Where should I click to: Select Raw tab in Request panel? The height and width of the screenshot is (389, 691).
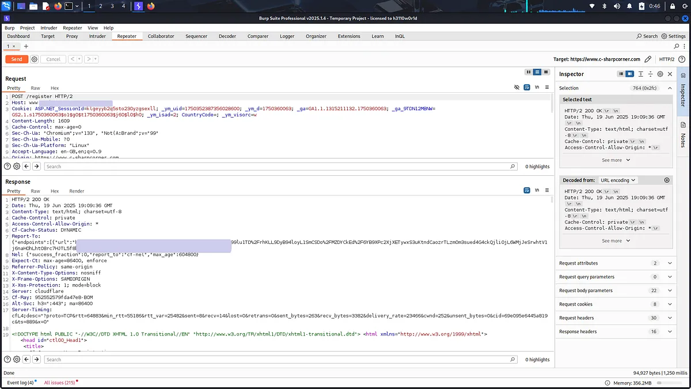click(x=36, y=88)
